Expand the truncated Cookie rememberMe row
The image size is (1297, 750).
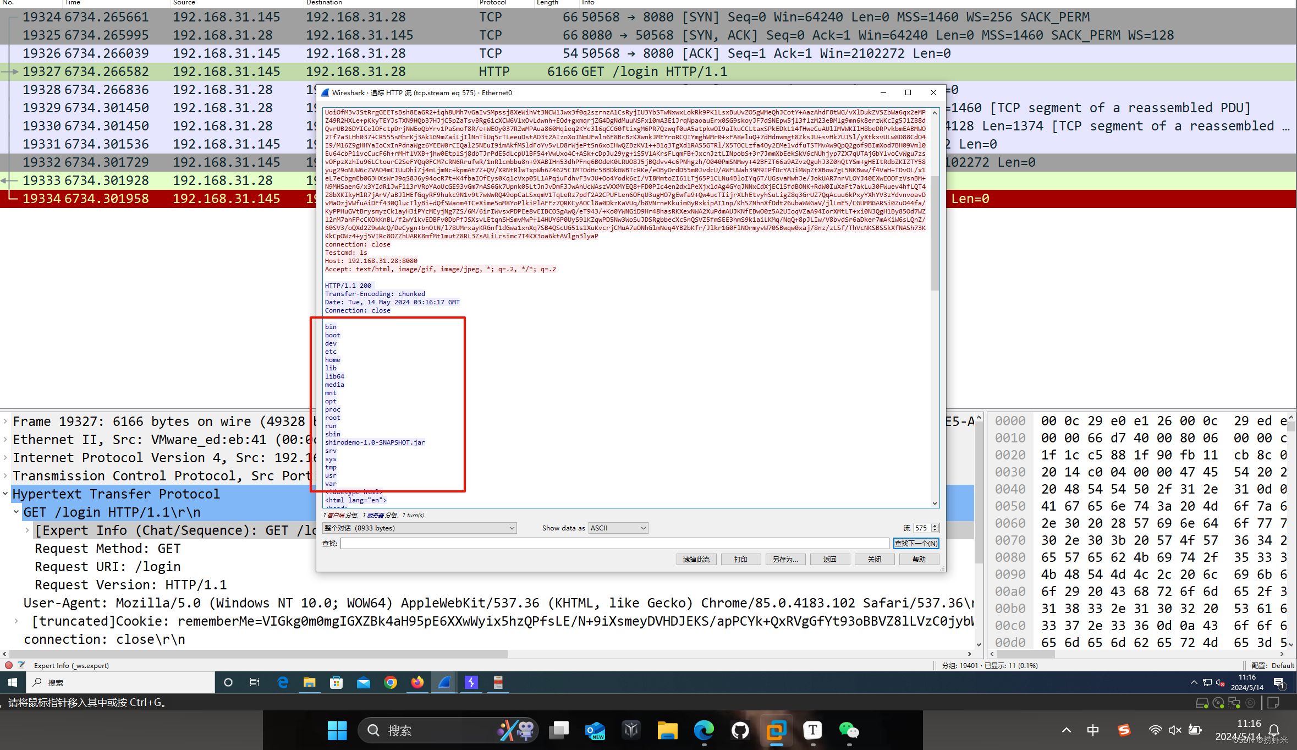click(x=17, y=621)
